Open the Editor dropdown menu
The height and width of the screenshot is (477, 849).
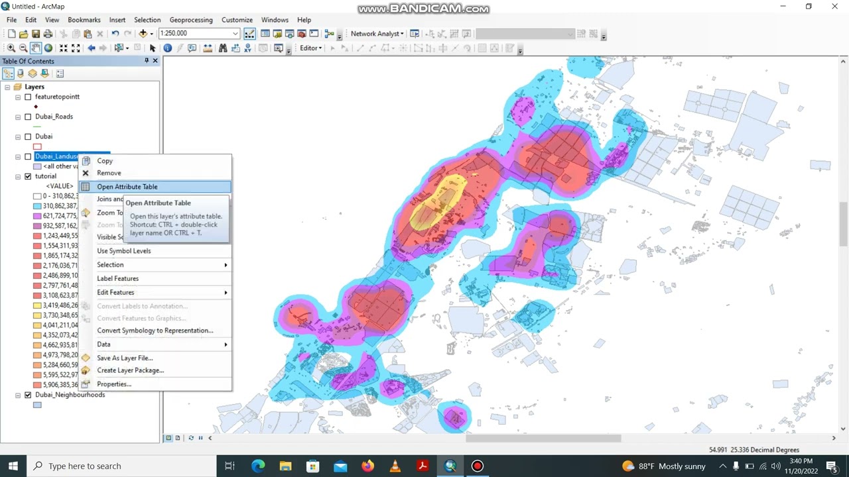coord(311,48)
